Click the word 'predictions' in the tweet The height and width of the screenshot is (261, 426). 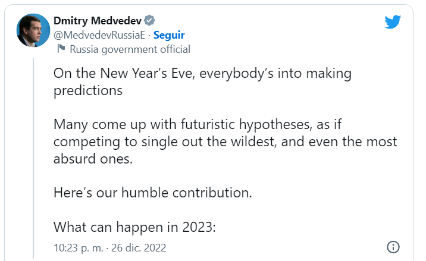tap(87, 91)
